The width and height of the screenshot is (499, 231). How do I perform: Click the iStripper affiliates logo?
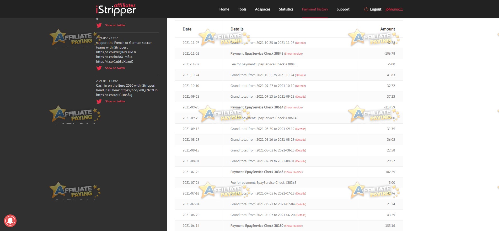pos(116,9)
